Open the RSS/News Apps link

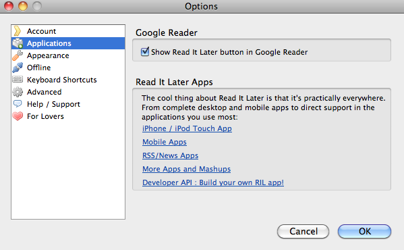pyautogui.click(x=171, y=155)
